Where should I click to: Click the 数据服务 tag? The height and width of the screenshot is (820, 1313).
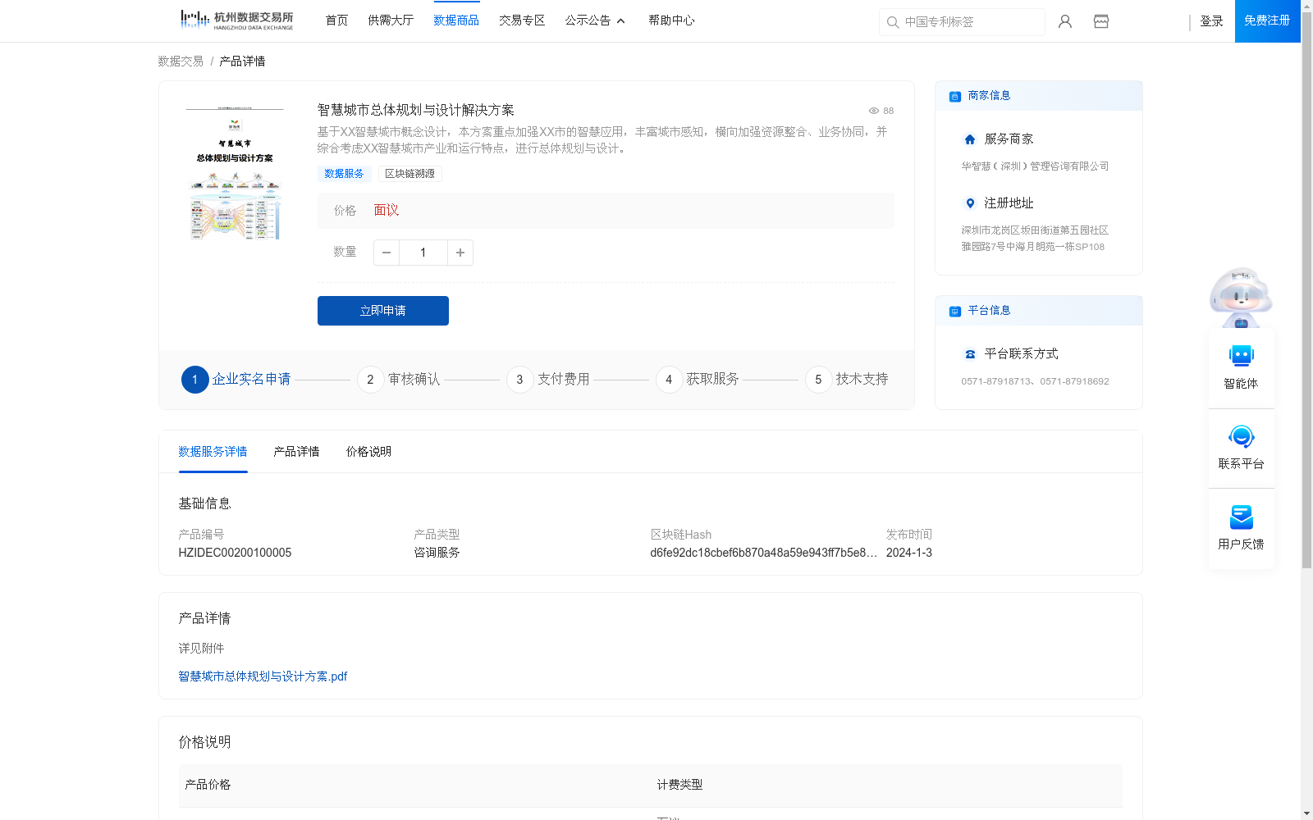tap(344, 174)
